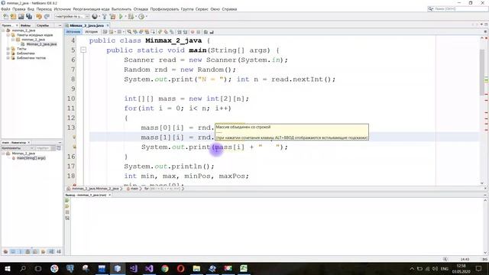489x275 pixels.
Task: Click the Debug Project toolbar icon
Action: pyautogui.click(x=131, y=17)
